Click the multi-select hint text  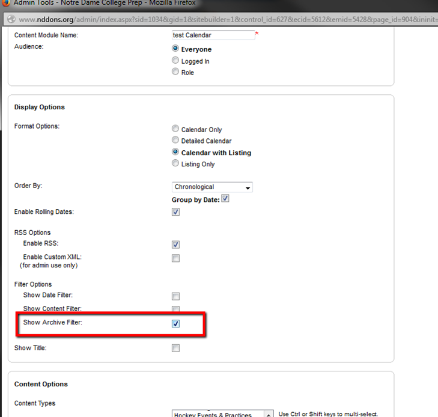pos(328,414)
